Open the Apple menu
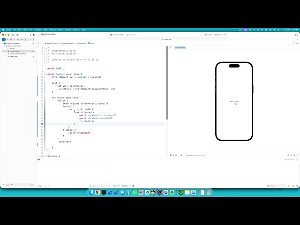 pyautogui.click(x=3, y=30)
